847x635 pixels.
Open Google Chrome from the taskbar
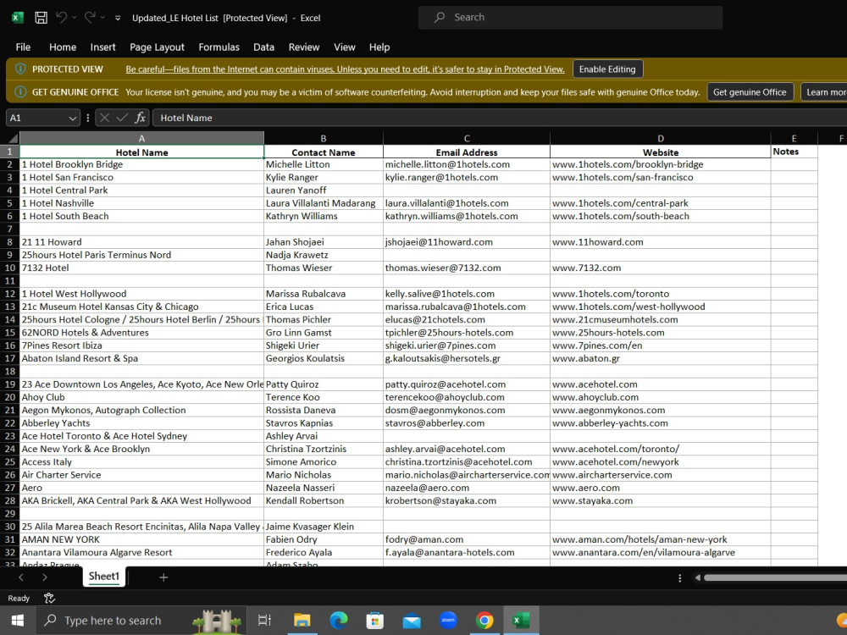coord(484,621)
